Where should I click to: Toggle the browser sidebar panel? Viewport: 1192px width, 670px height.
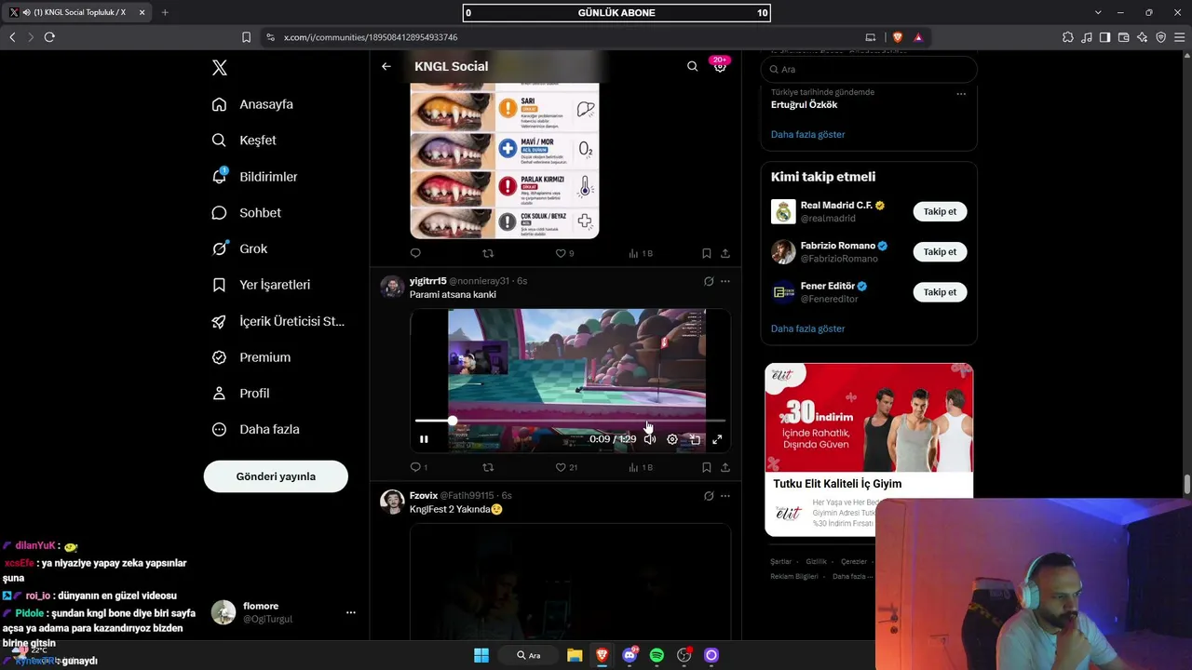[x=1104, y=37]
